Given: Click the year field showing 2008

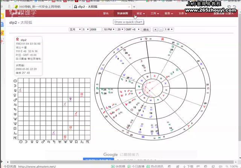Looking at the screenshot, I should coord(96,29).
